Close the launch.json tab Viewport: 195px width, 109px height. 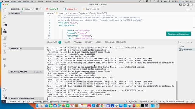98,9
